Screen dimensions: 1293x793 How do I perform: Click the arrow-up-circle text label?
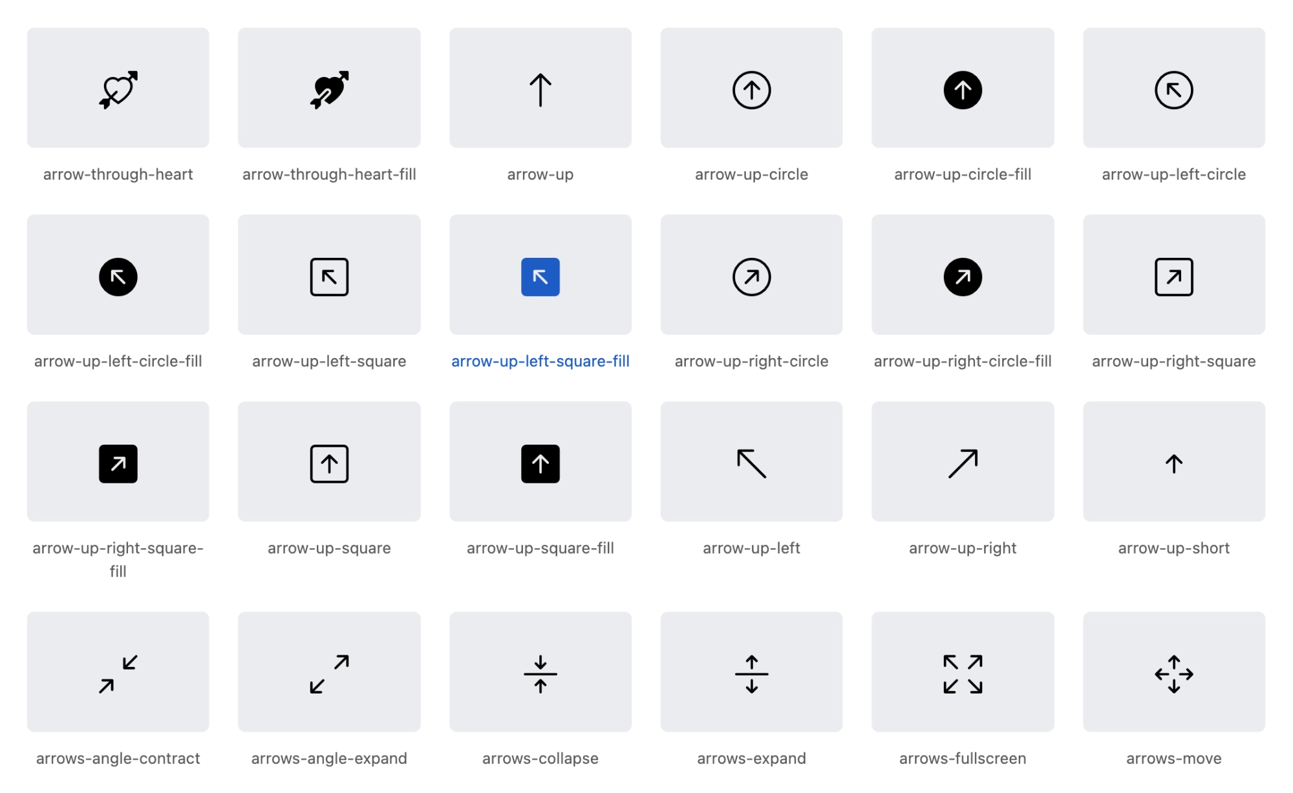pyautogui.click(x=751, y=174)
